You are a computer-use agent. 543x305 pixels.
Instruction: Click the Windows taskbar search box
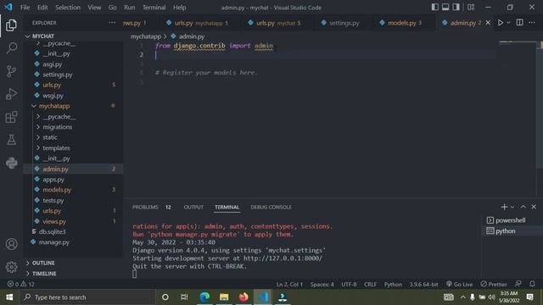[87, 297]
